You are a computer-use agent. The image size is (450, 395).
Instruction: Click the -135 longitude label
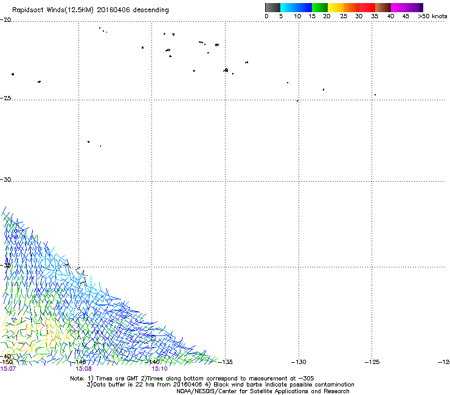[225, 362]
